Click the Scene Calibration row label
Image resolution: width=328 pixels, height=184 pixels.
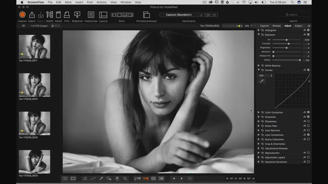pos(274,139)
